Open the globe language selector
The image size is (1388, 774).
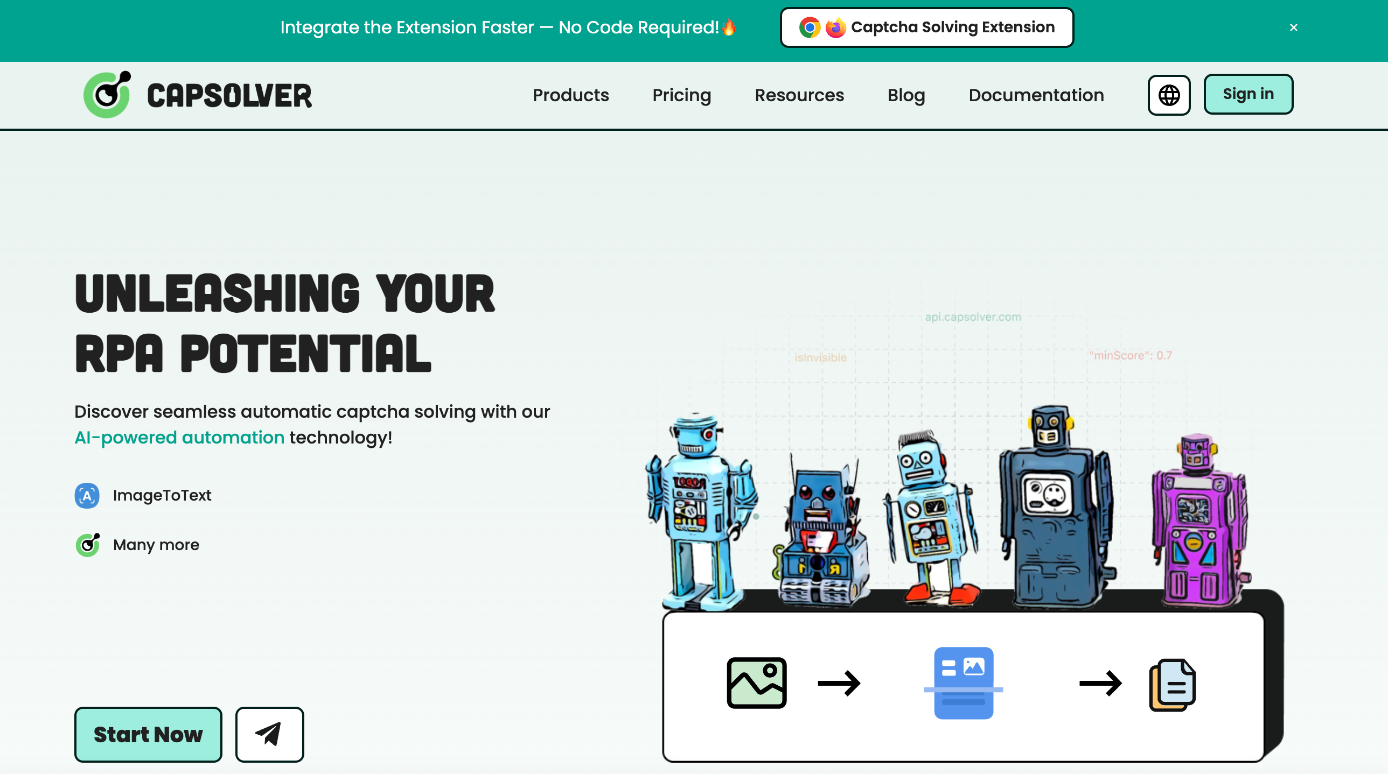[x=1168, y=95]
